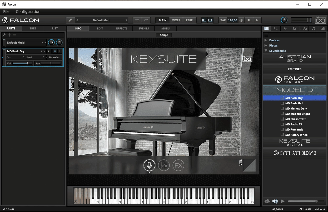Toggle the preview speaker icon
This screenshot has height=212, width=328.
point(275,201)
